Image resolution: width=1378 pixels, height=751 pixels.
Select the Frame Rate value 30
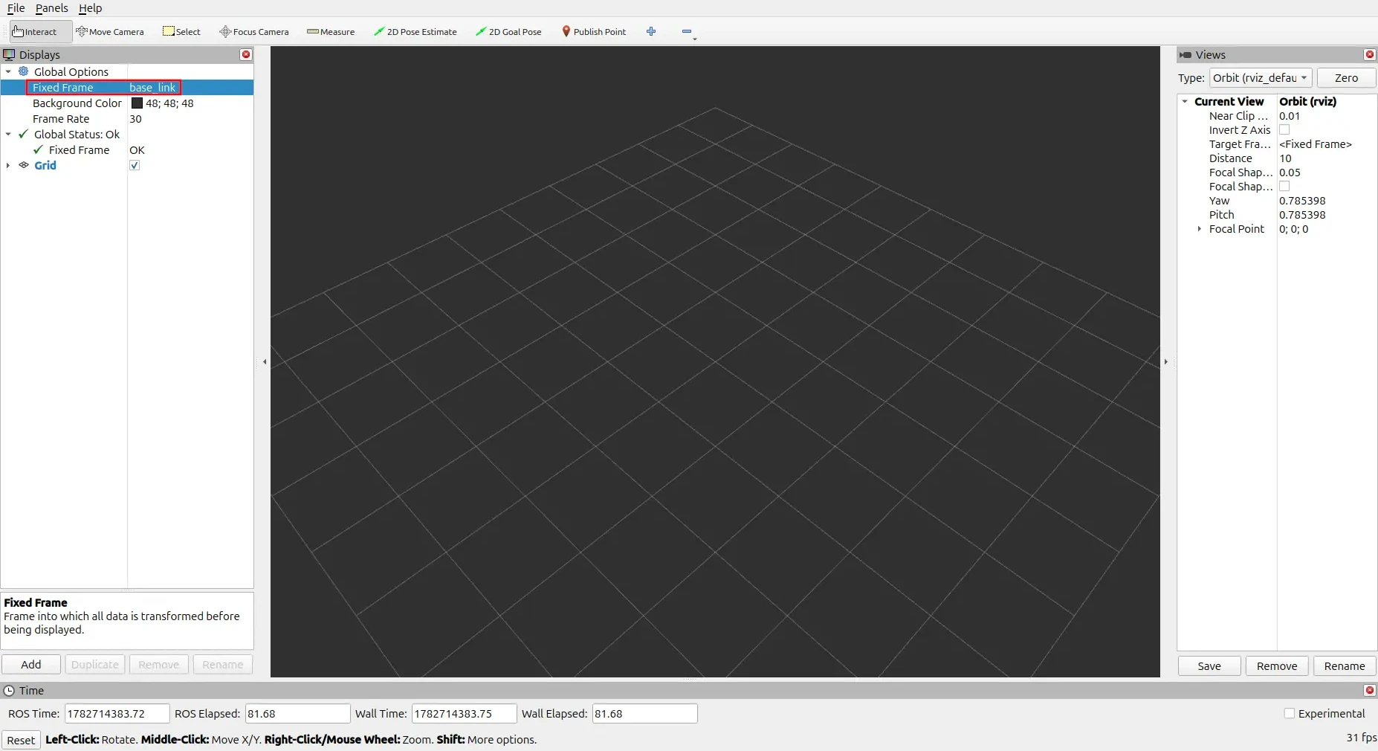tap(136, 119)
